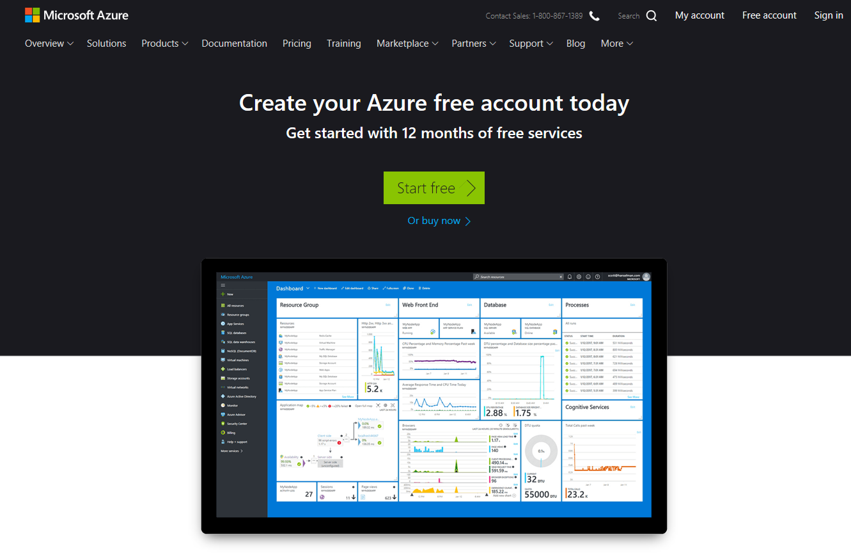Image resolution: width=851 pixels, height=560 pixels.
Task: Open the Documentation nav item
Action: (235, 44)
